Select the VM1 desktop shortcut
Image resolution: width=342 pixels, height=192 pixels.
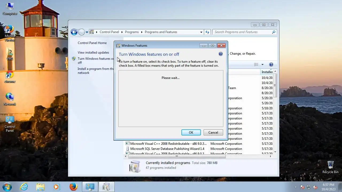click(x=10, y=54)
